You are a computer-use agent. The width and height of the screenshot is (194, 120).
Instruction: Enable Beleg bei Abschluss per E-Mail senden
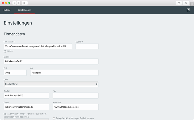point(54,118)
